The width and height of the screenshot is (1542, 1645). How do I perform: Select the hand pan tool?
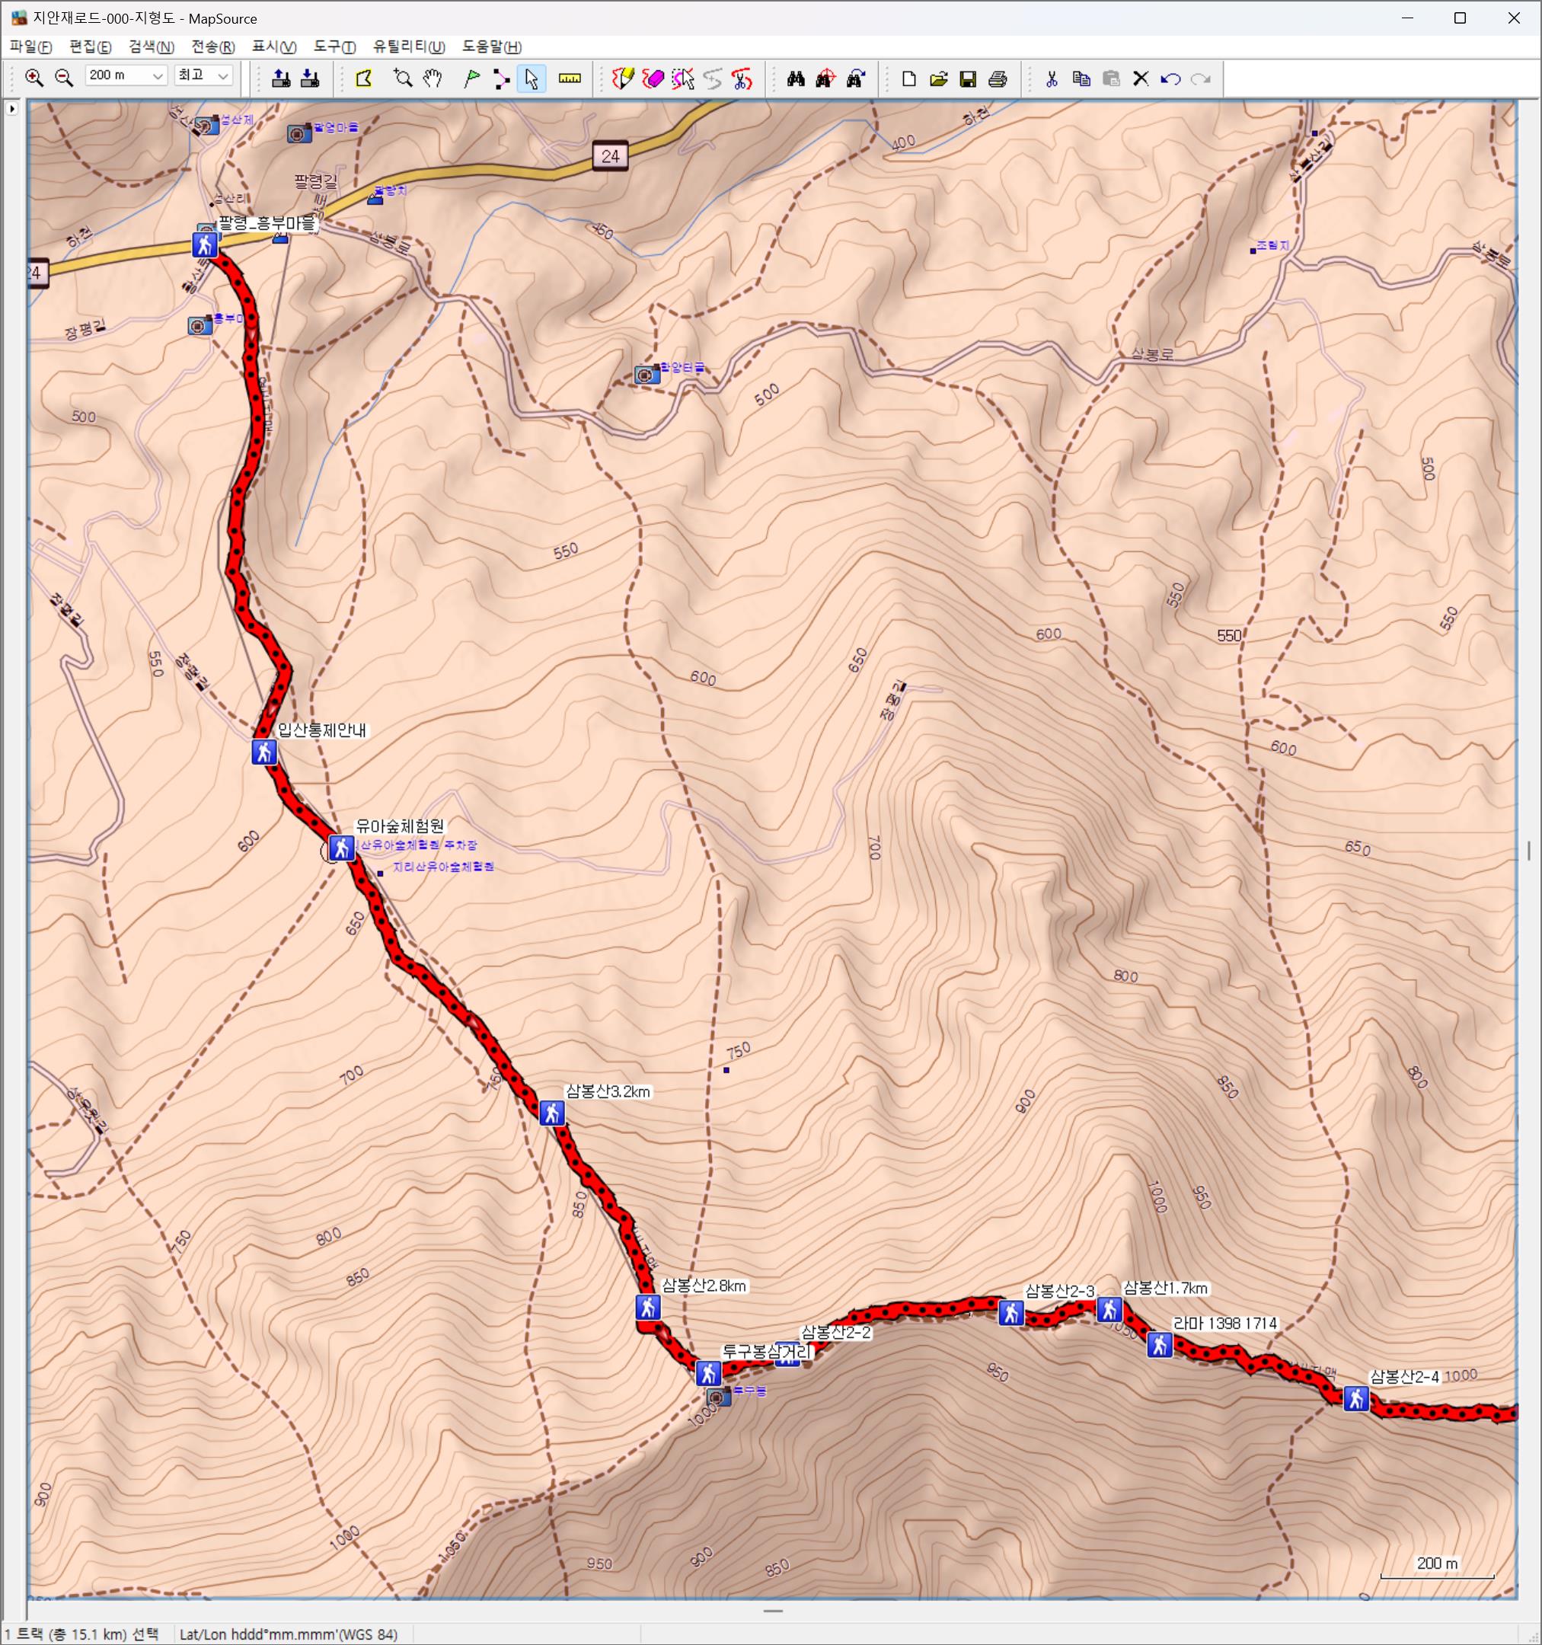point(433,78)
